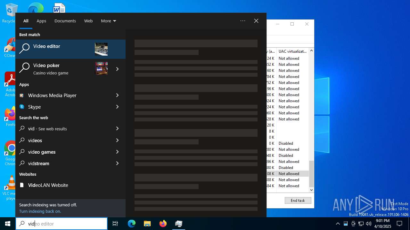
Task: Click the UAC virtualization column header
Action: coord(292,51)
